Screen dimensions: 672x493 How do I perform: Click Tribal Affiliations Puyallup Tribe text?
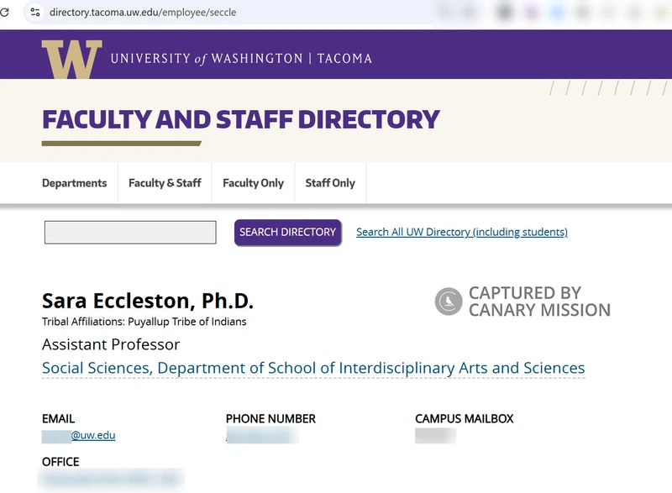point(144,322)
